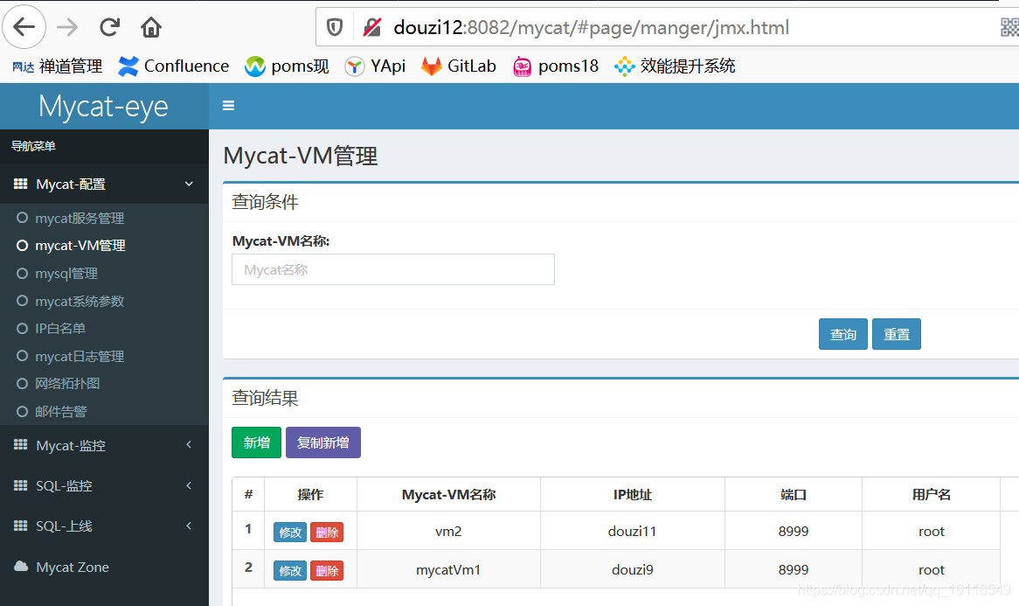Click the IP地址 column header
1019x606 pixels.
click(x=633, y=495)
